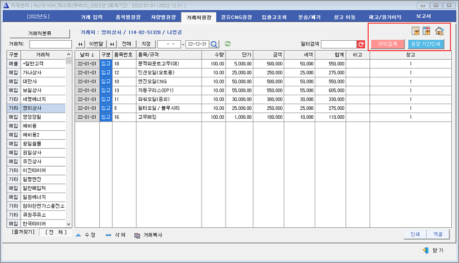Click the red reset icon next to 필터검색
This screenshot has width=459, height=263.
[360, 44]
